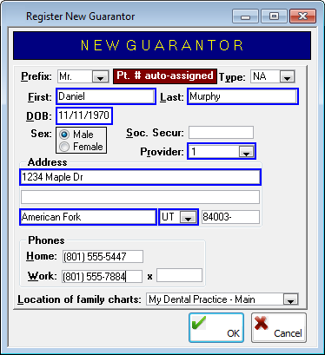Click the Cancel button
325x355 pixels.
[x=279, y=328]
